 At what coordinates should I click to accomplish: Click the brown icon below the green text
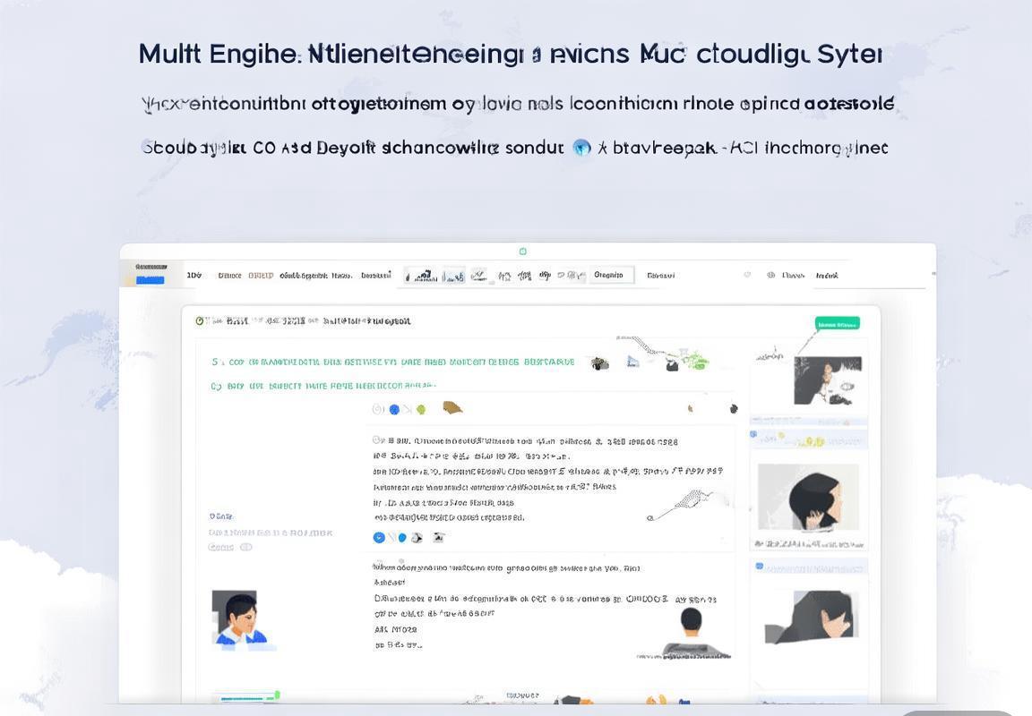[452, 407]
